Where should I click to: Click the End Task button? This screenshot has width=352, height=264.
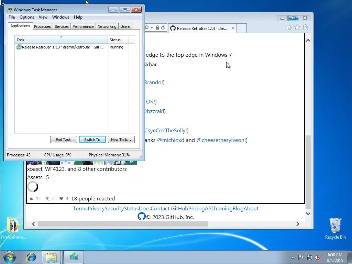coord(63,140)
